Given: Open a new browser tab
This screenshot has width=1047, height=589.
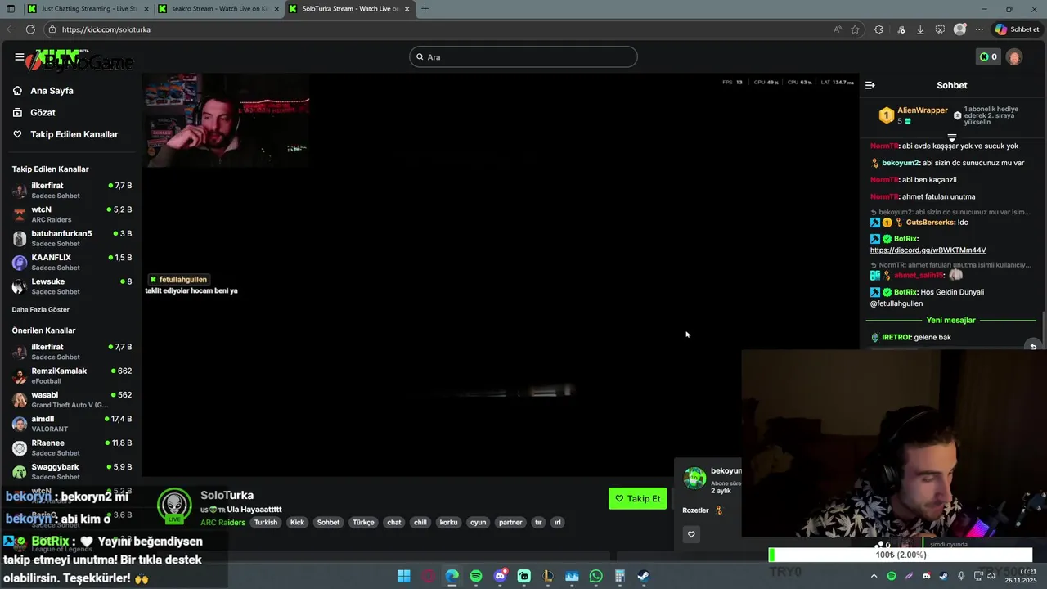Looking at the screenshot, I should pyautogui.click(x=425, y=9).
